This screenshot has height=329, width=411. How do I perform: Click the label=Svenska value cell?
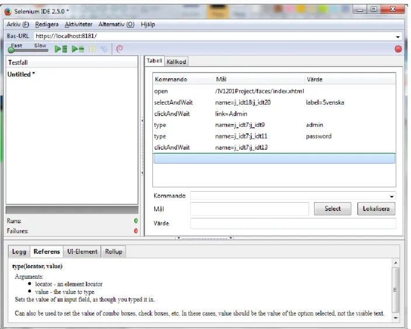coord(325,103)
